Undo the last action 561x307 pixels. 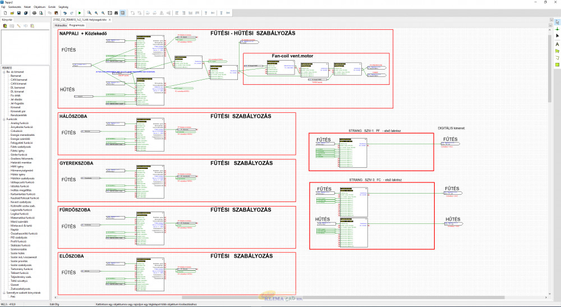click(65, 13)
